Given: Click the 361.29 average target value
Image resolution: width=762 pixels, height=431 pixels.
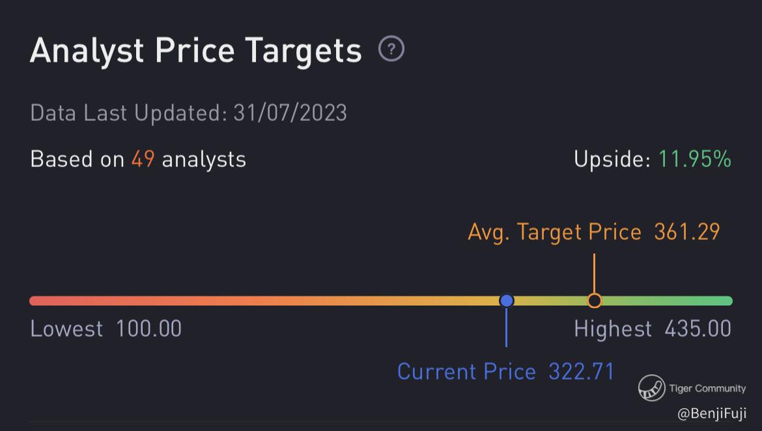Looking at the screenshot, I should click(687, 232).
